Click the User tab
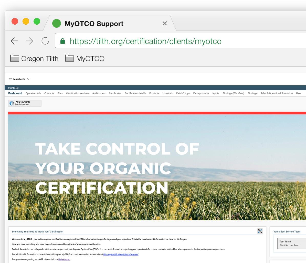 299,93
